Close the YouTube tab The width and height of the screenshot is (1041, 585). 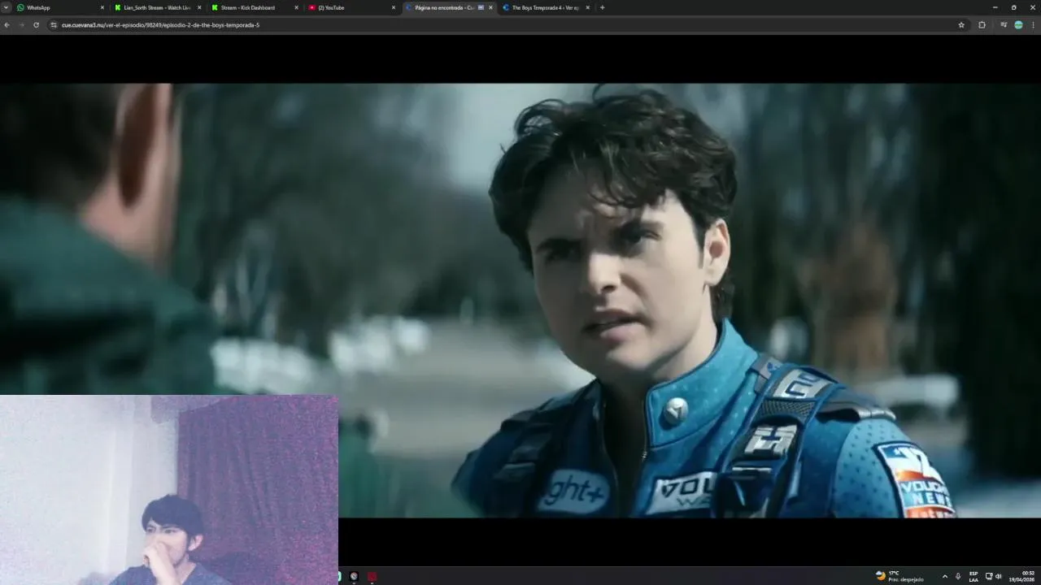[x=394, y=7]
